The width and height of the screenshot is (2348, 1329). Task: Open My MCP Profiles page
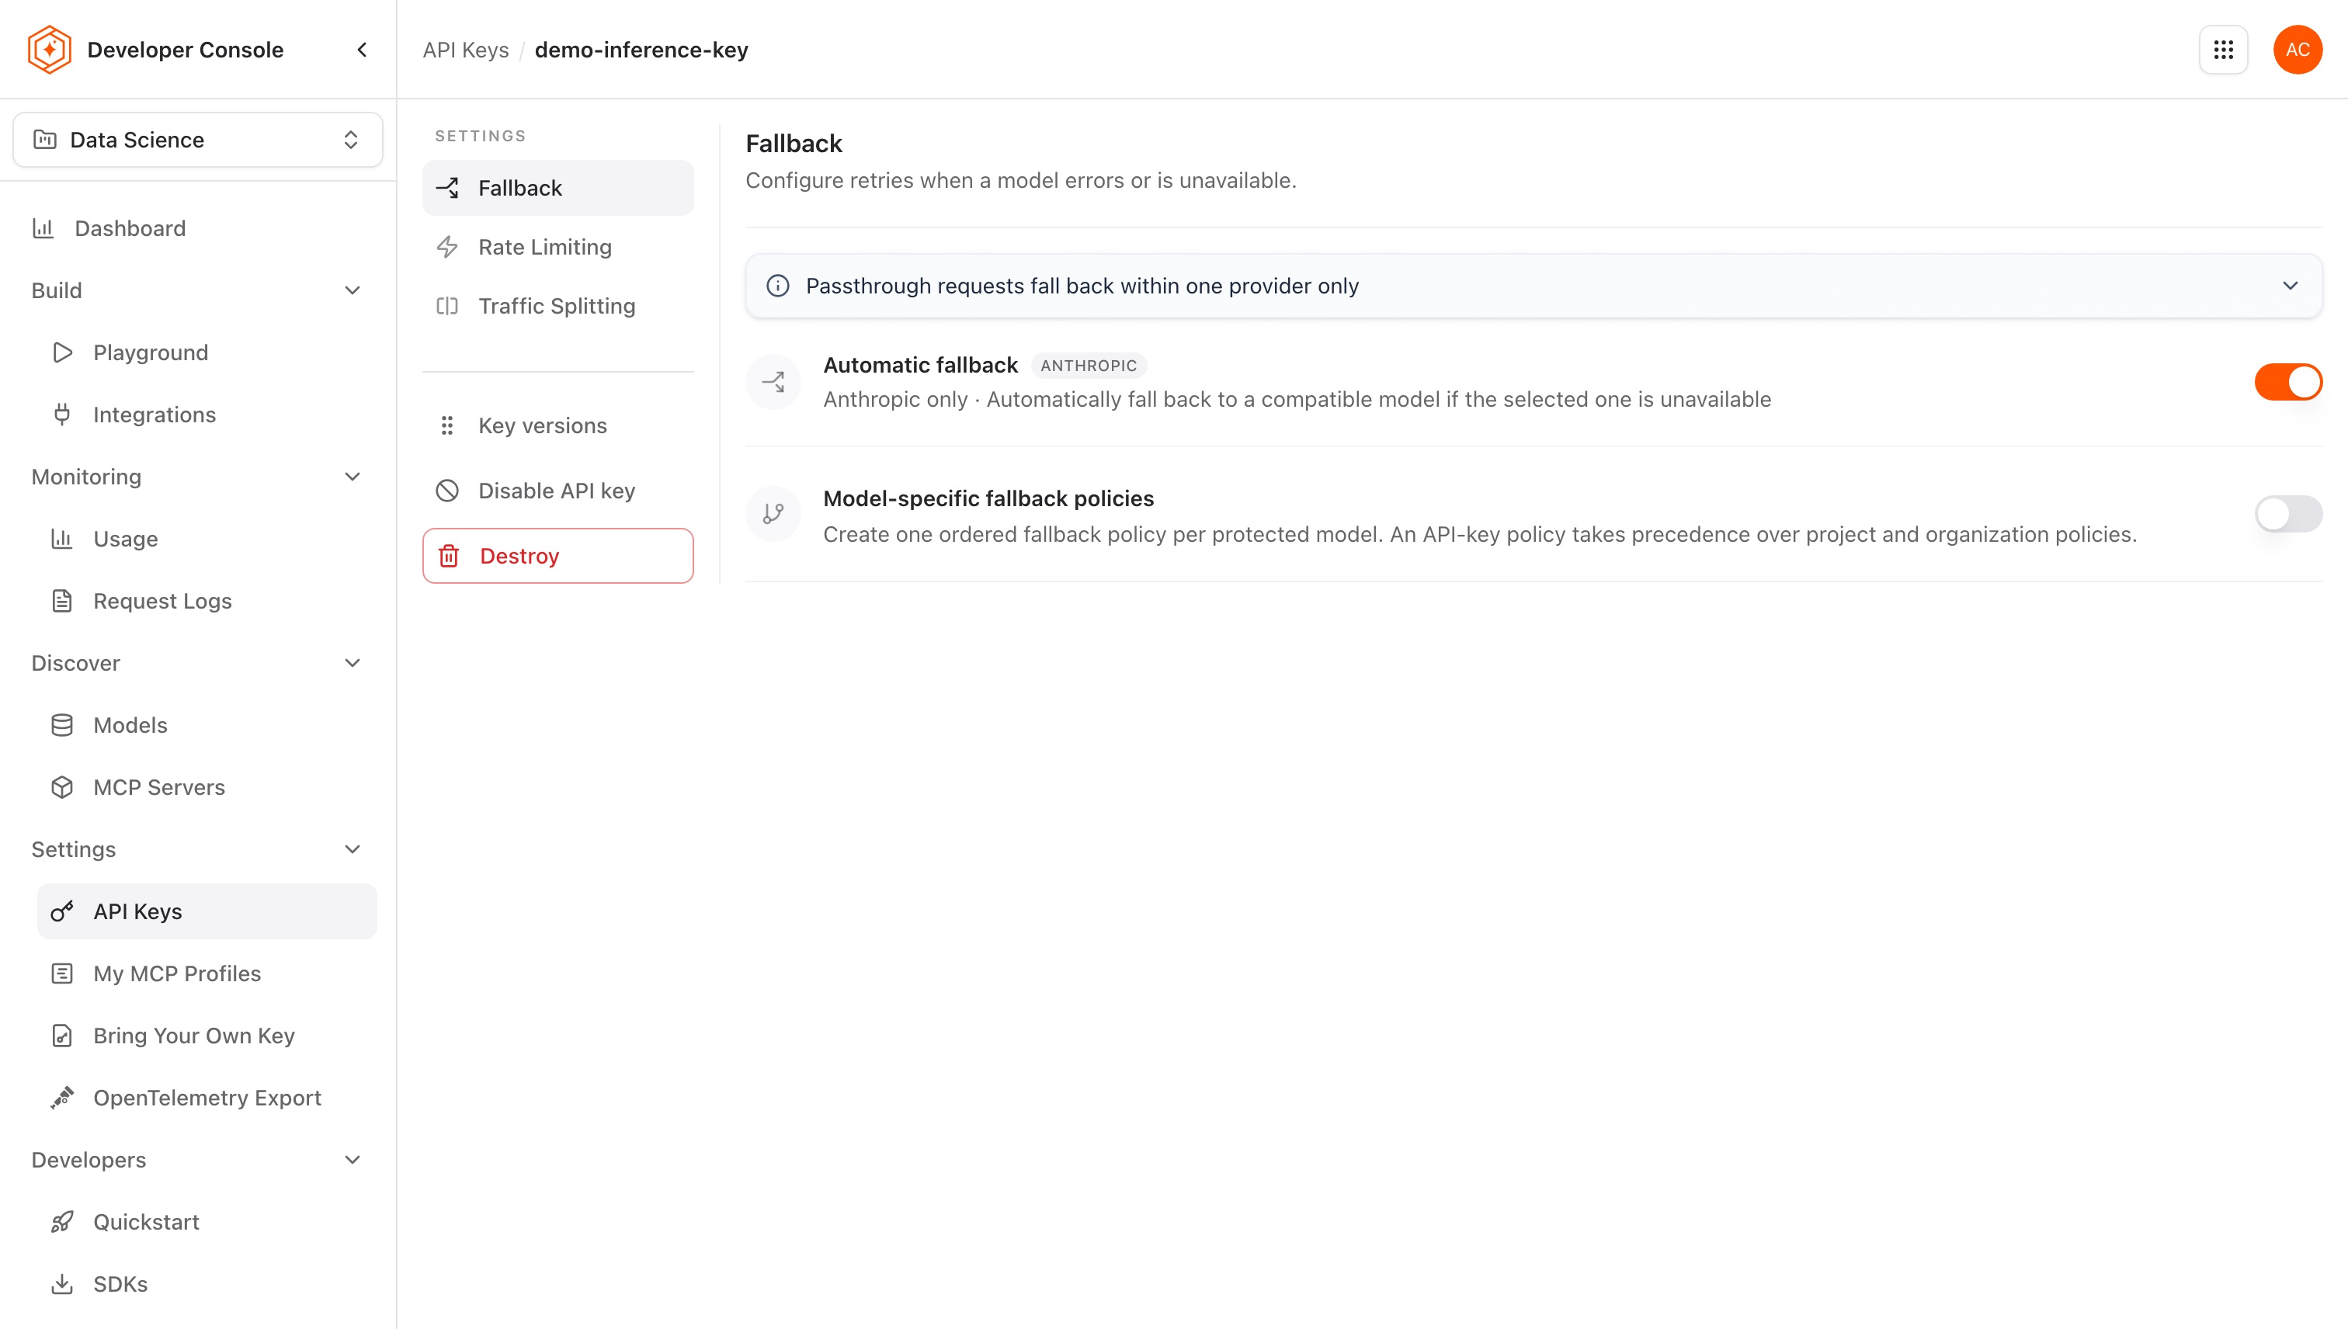pyautogui.click(x=207, y=973)
